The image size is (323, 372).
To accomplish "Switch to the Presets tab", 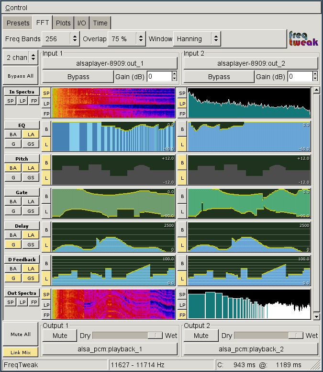I will (18, 23).
